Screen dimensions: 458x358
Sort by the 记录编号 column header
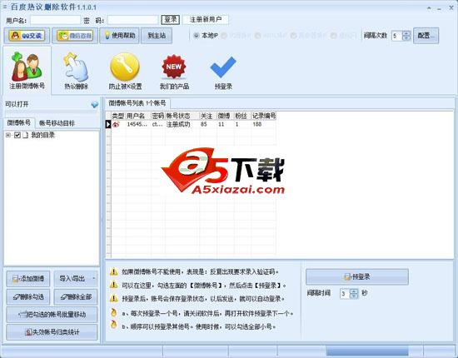coord(263,116)
